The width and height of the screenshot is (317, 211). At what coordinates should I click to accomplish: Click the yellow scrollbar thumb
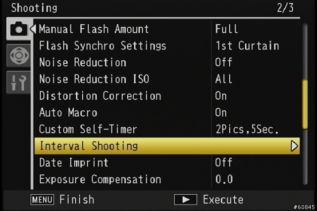tap(305, 104)
